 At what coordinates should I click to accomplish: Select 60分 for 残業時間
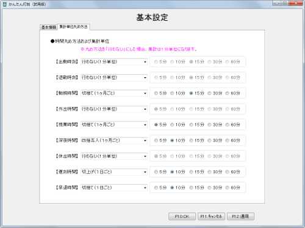(x=233, y=125)
